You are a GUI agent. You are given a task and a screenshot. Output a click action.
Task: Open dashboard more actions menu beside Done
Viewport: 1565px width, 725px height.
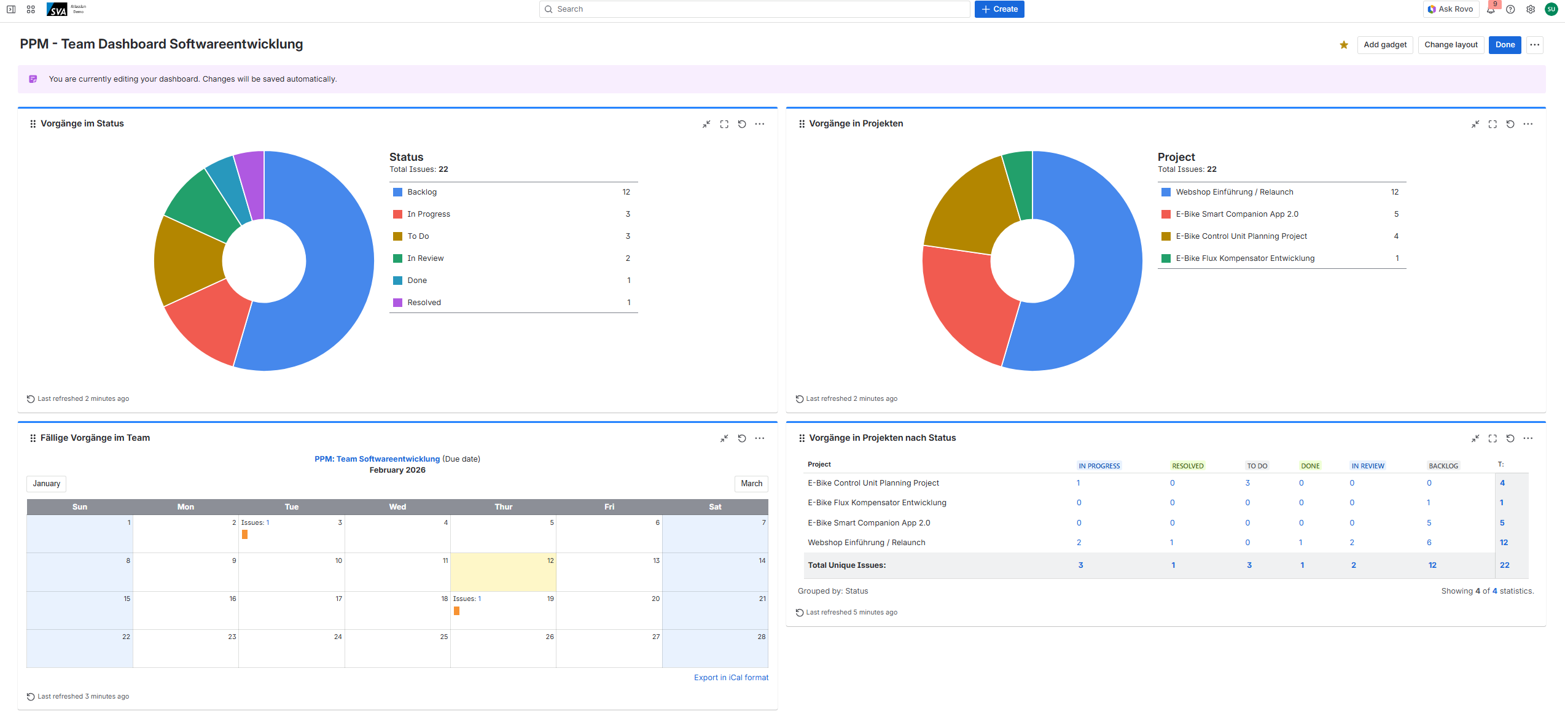click(x=1535, y=45)
